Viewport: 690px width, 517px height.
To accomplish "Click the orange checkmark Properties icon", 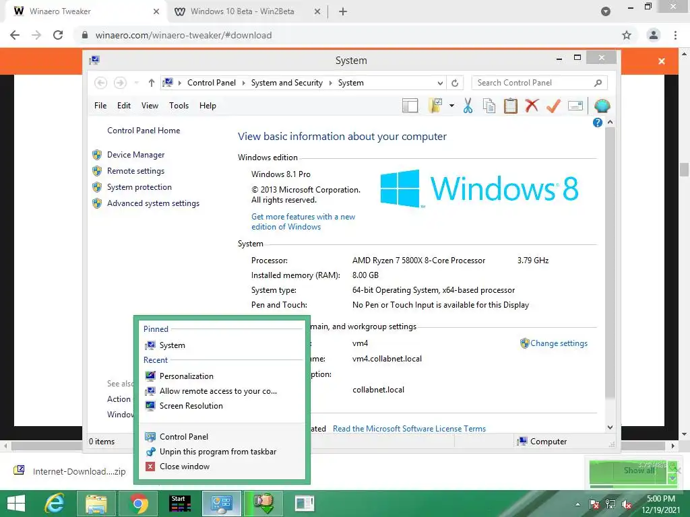I will [x=554, y=106].
